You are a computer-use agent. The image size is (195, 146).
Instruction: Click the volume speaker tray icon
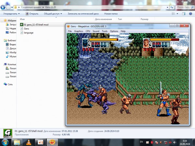(x=175, y=142)
